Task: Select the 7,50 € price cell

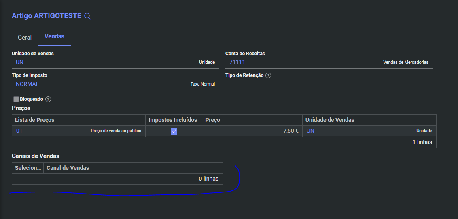Action: pyautogui.click(x=252, y=131)
